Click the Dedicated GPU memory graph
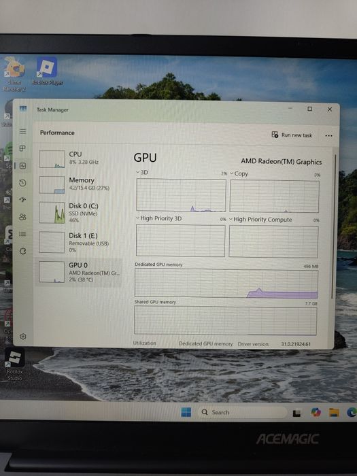 pos(226,284)
